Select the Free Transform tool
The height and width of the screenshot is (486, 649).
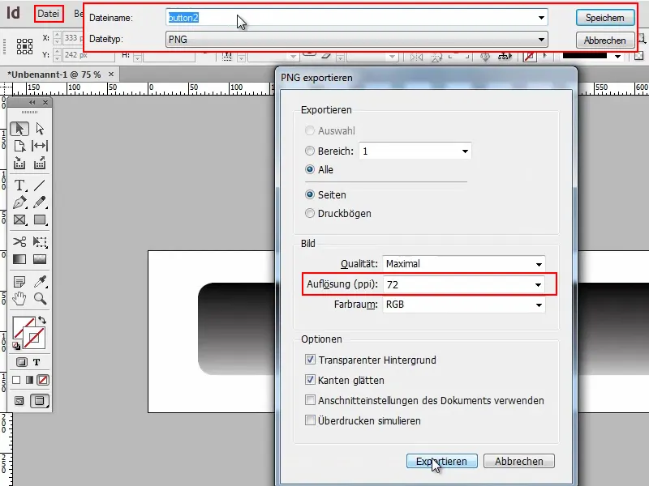[x=40, y=241]
